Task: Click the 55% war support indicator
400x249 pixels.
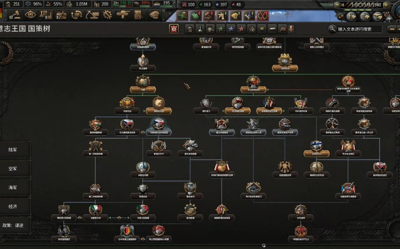Action: click(54, 4)
